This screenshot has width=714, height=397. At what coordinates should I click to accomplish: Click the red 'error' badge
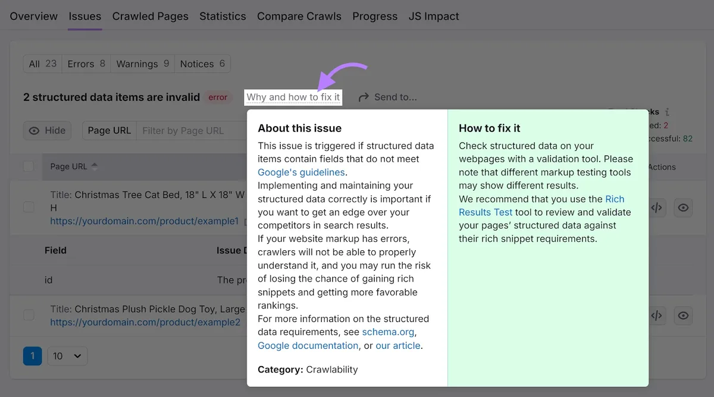[x=218, y=97]
